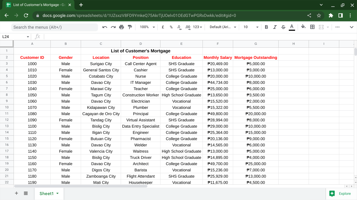Select the cell Cagayan de Oro City
Viewport: 357px width, 200px height.
coord(101,114)
